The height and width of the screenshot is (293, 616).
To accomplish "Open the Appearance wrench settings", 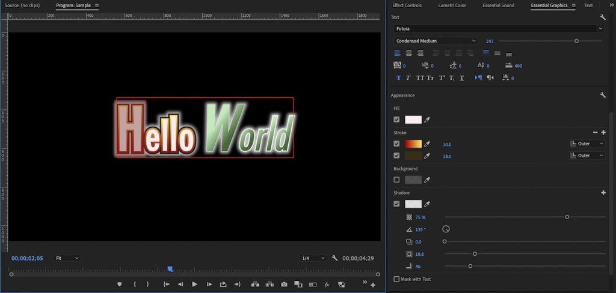I will click(603, 95).
